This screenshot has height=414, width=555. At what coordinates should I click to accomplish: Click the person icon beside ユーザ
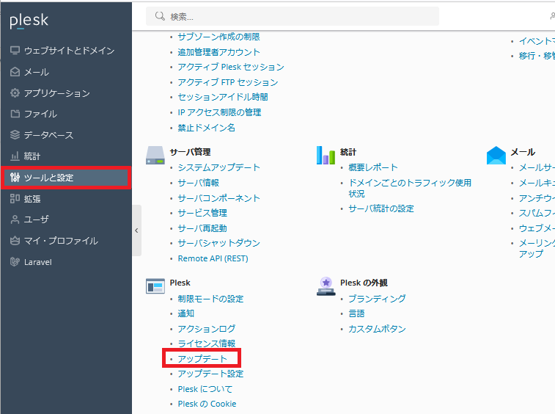point(15,219)
